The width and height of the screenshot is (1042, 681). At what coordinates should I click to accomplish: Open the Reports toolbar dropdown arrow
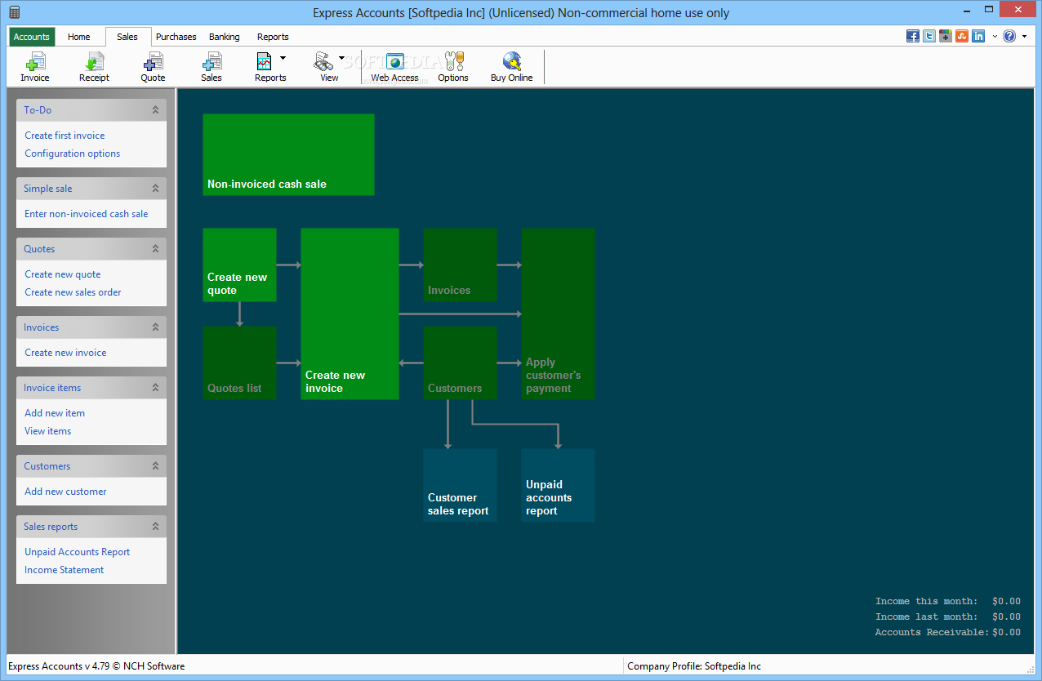[283, 58]
